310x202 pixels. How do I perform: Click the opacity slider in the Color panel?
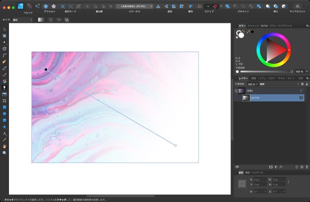tap(265, 71)
